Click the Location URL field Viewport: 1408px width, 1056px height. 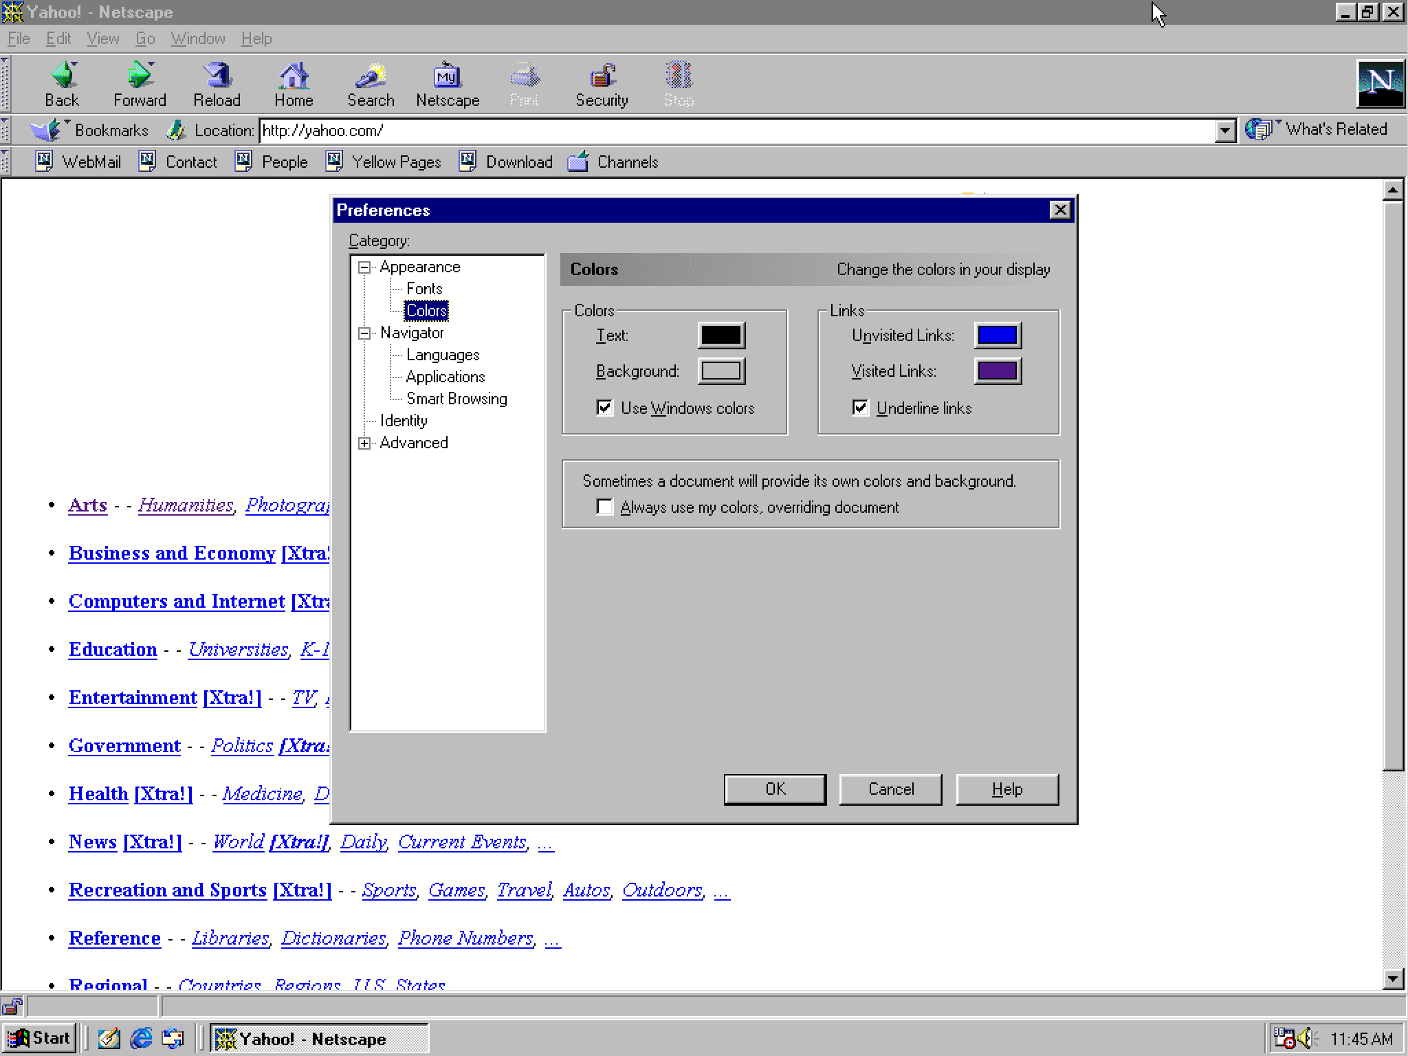pos(737,131)
